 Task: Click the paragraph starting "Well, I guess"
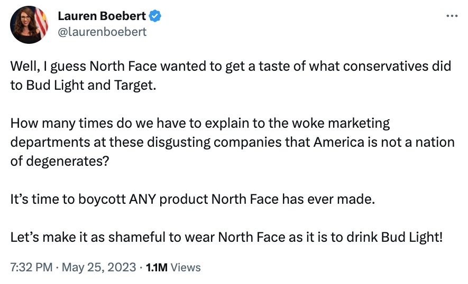pos(231,75)
